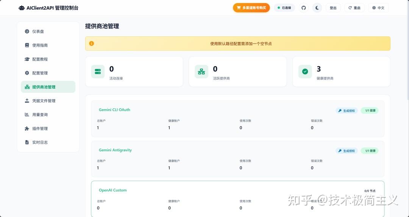Image resolution: width=409 pixels, height=217 pixels.
Task: Expand the OpenAI Custom provider card
Action: pos(113,190)
